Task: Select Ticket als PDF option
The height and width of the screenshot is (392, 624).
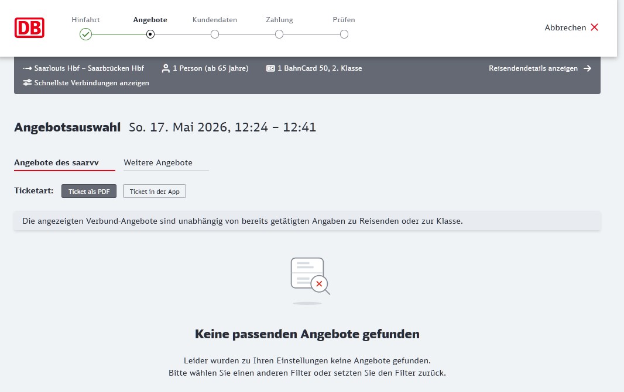Action: tap(89, 192)
